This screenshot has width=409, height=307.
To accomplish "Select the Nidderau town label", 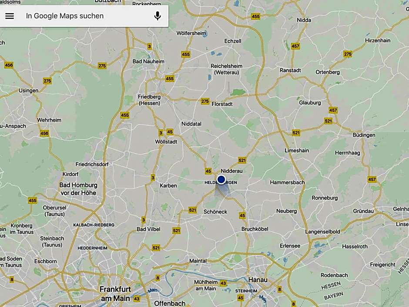I will click(x=231, y=171).
